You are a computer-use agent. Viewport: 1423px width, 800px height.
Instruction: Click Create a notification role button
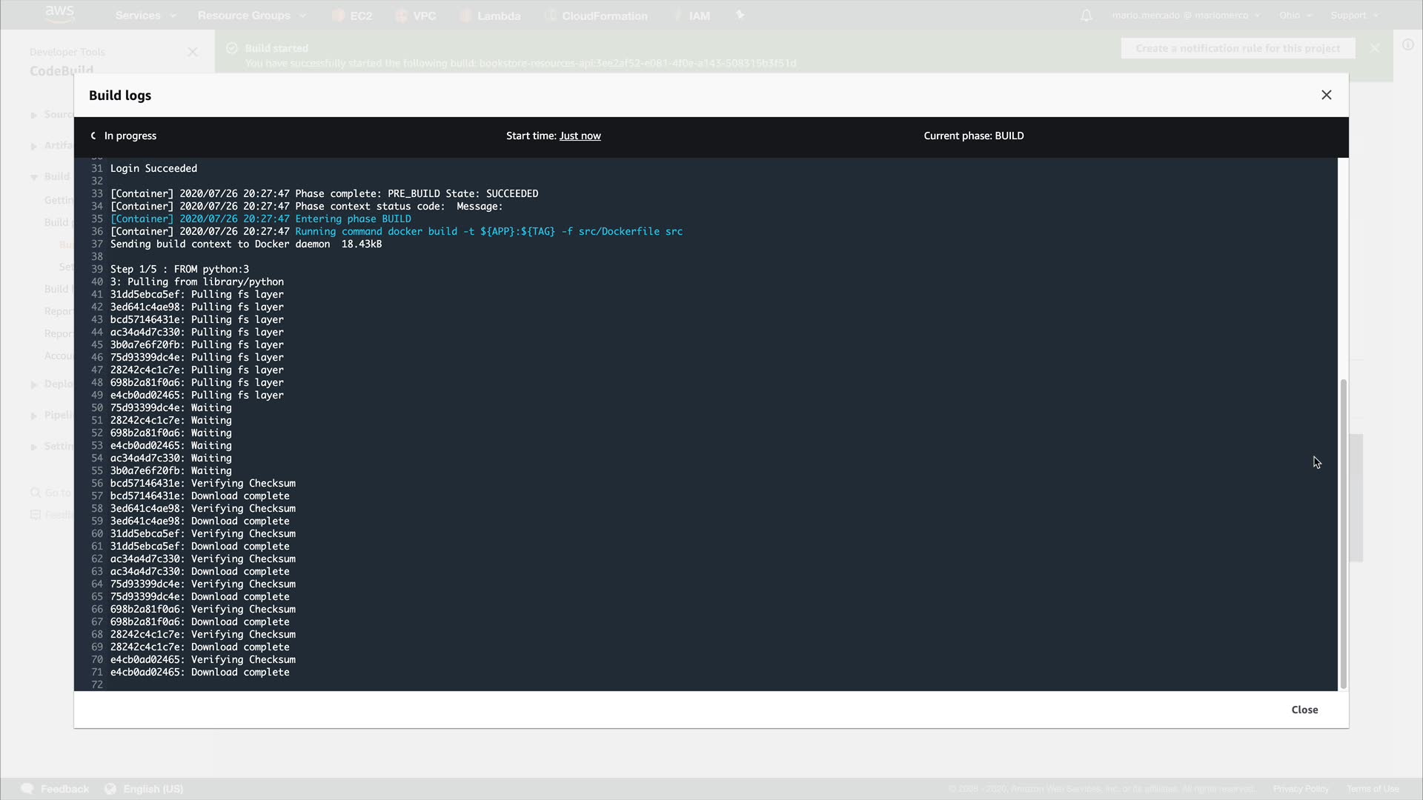(x=1237, y=48)
